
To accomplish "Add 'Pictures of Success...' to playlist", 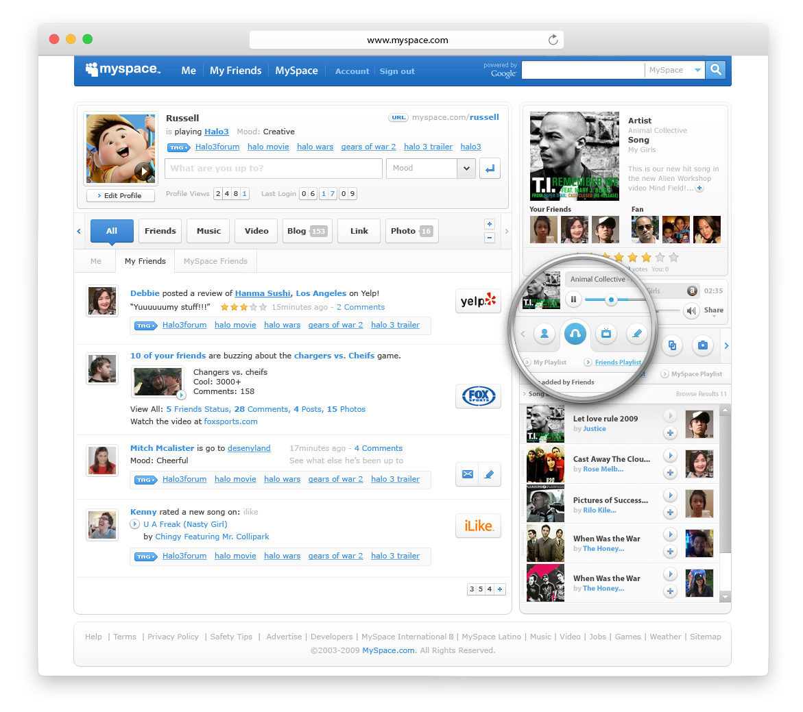I will 670,512.
